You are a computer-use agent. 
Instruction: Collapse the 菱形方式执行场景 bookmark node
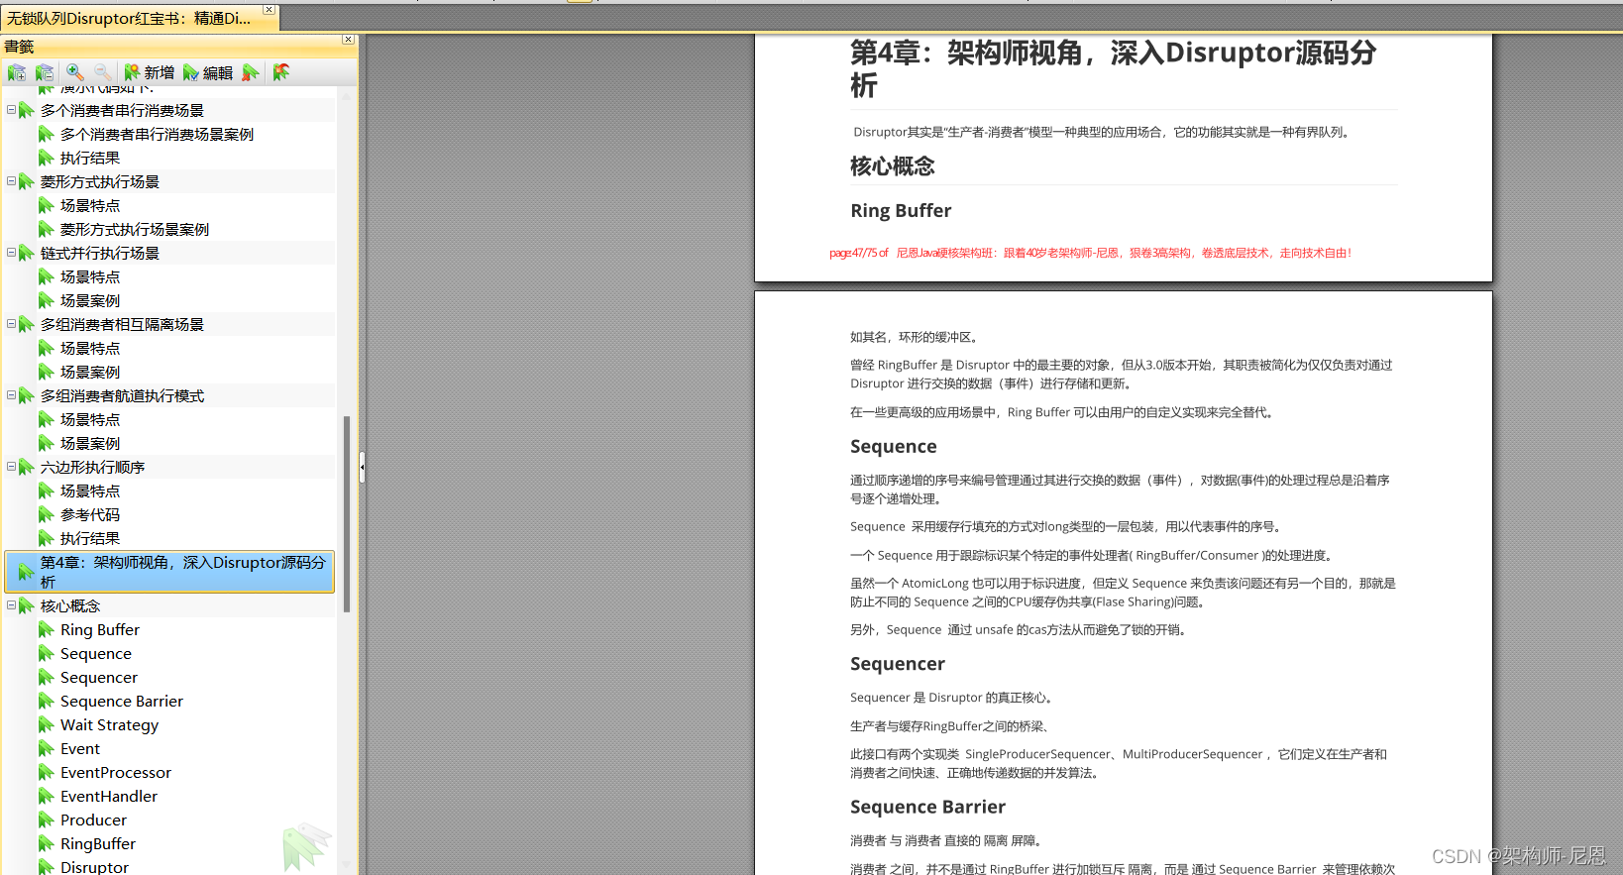[x=11, y=181]
